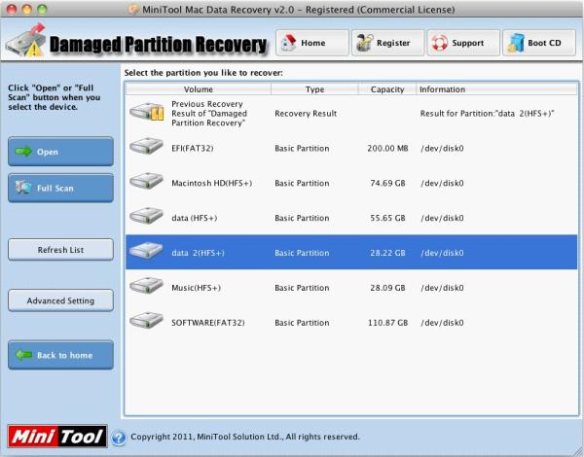Click the MiniTool logo
The height and width of the screenshot is (457, 584).
tap(57, 437)
